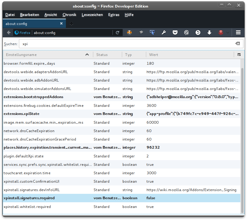Viewport: 247px width, 220px height.
Task: Open the Downloads arrow panel
Action: coord(209,33)
